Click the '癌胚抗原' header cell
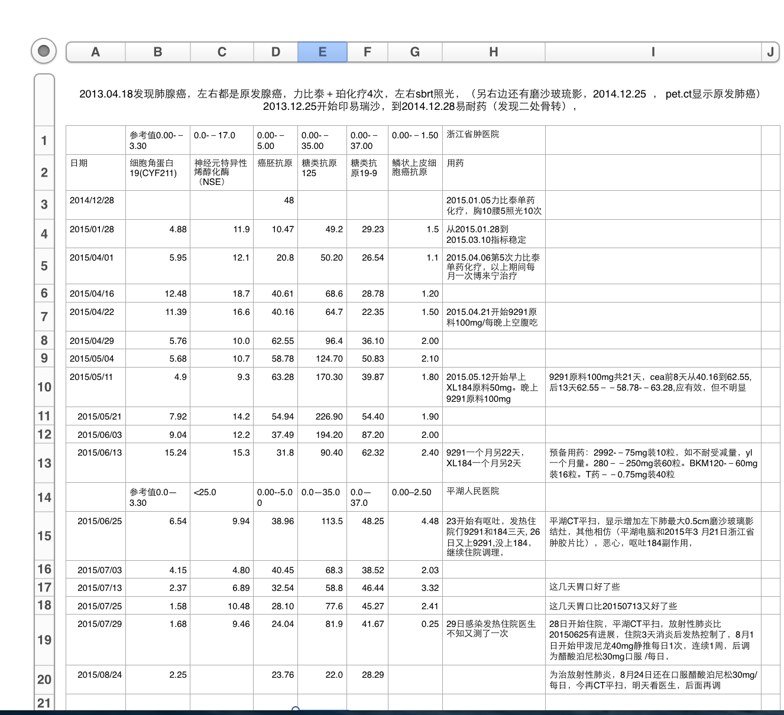The image size is (784, 715). click(276, 173)
